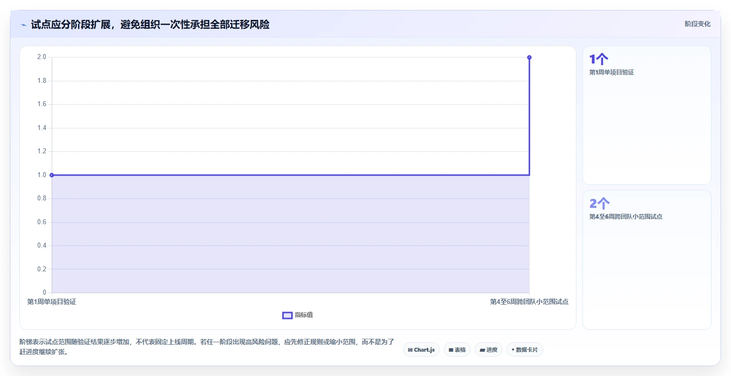
Task: Click the footnote paragraph starting 阶梯表示试点范围
Action: 207,347
